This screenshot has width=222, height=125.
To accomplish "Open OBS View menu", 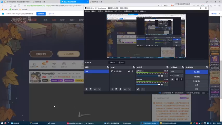I will click(x=100, y=11).
